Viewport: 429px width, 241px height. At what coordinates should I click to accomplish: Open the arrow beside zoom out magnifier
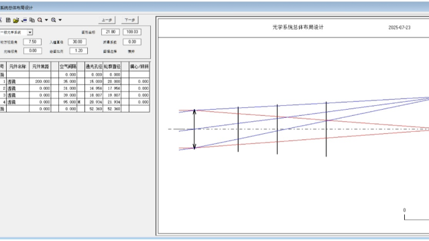(46, 20)
